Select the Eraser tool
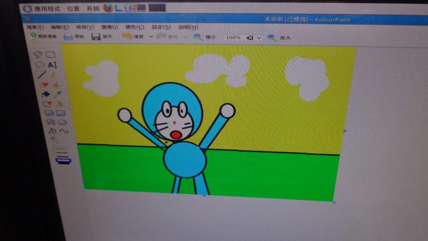 click(45, 85)
